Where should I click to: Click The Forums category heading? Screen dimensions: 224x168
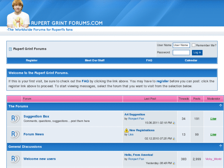(18, 106)
